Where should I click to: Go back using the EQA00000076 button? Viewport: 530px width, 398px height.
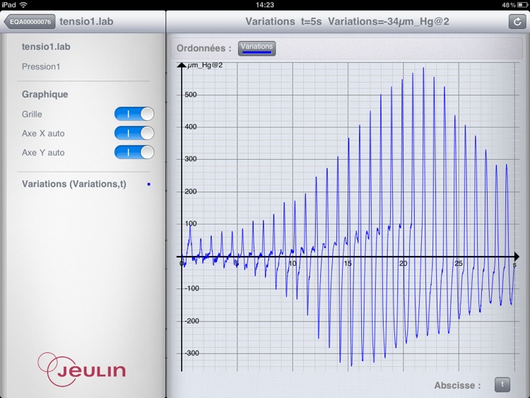[30, 22]
